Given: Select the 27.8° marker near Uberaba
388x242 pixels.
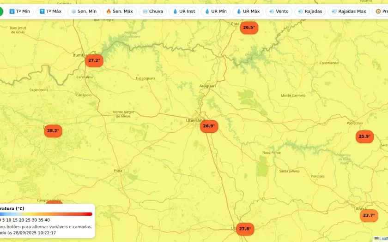Looking at the screenshot, I should [x=245, y=229].
